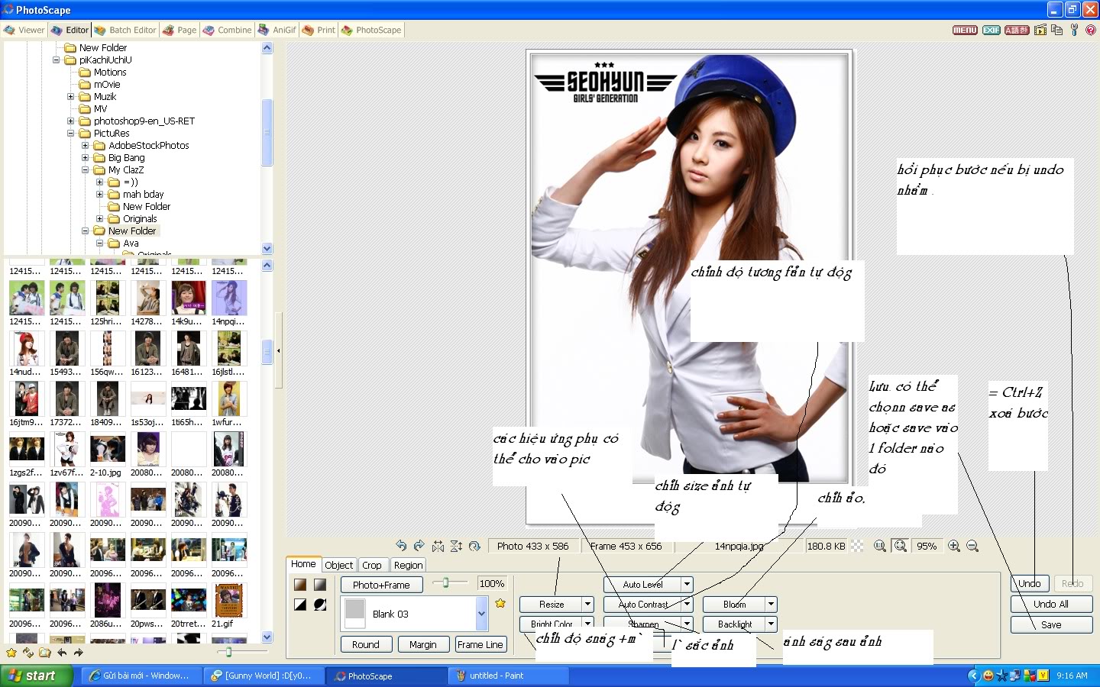Select the 21.gif thumbnail

click(x=228, y=605)
